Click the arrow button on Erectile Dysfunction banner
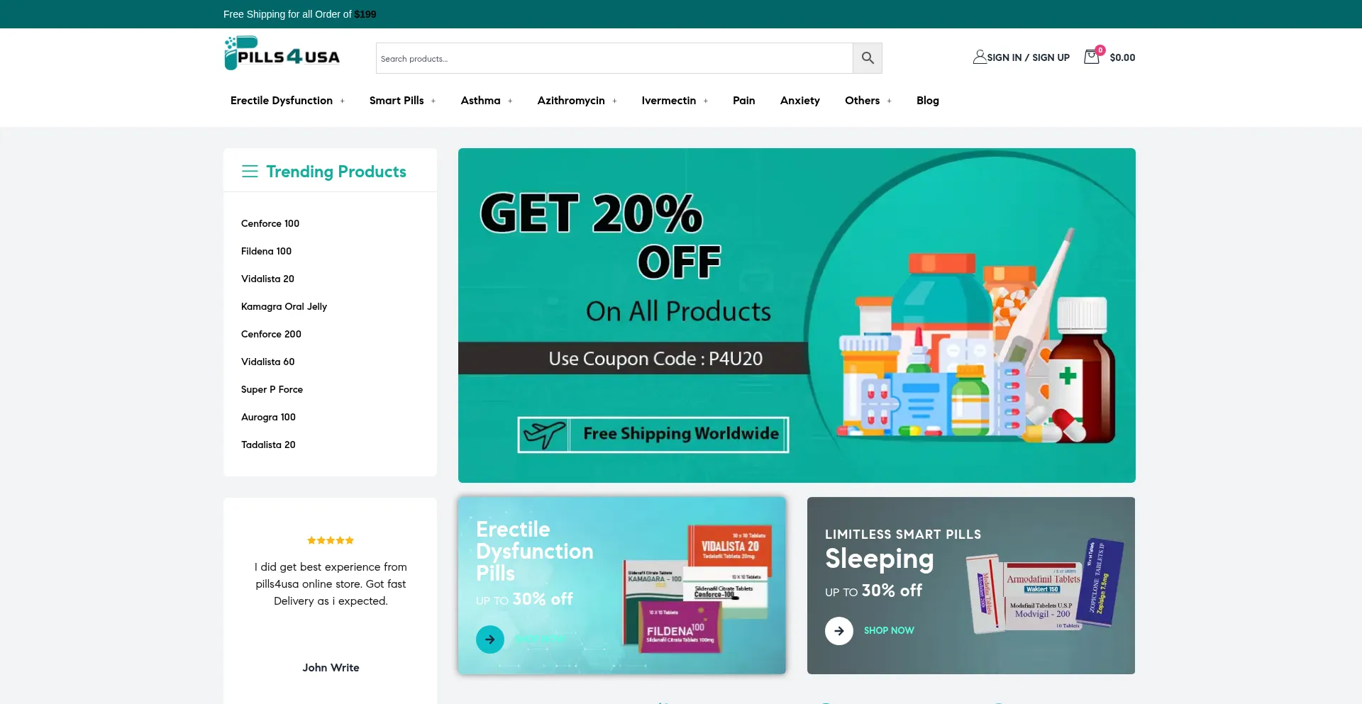 [490, 639]
